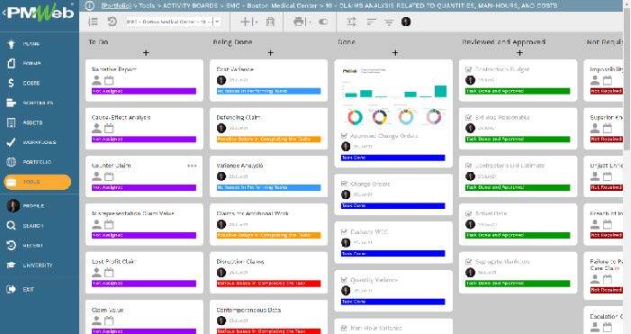Open Schedules in the sidebar
This screenshot has height=334, width=631.
31,103
